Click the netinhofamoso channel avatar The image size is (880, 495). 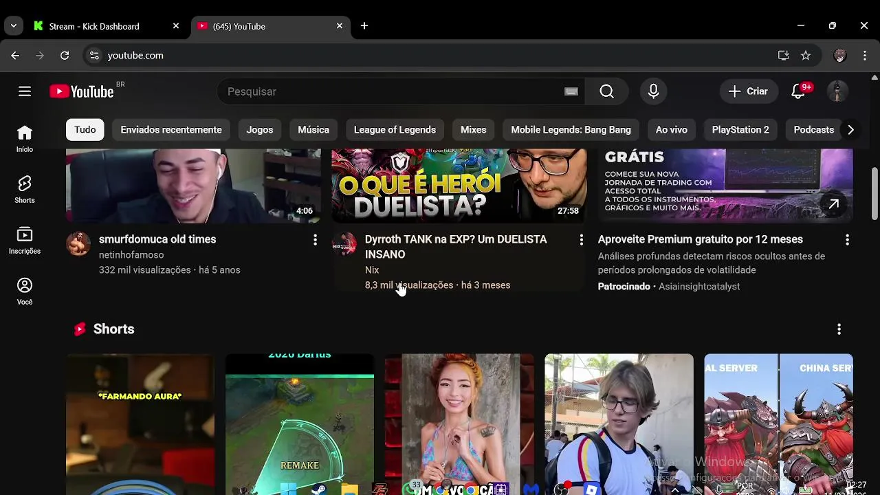[x=78, y=243]
